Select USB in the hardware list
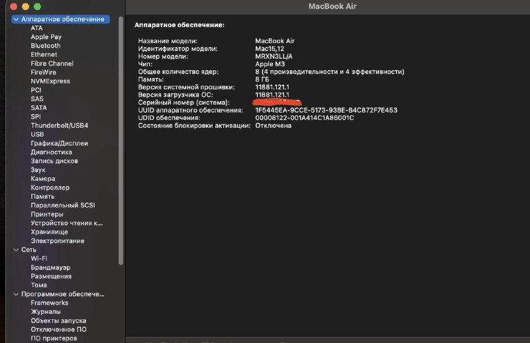 [x=37, y=134]
